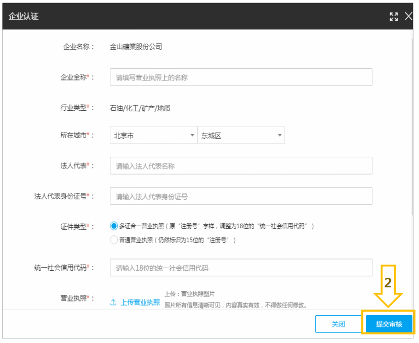Click the company name 金山礦業股份公司
Screen dimensions: 419x343
coord(136,47)
